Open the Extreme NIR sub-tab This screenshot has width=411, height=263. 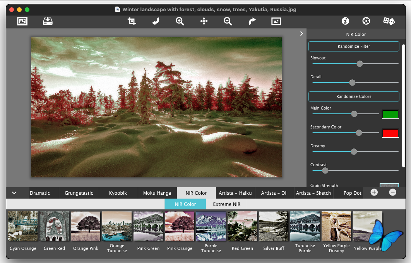(226, 204)
